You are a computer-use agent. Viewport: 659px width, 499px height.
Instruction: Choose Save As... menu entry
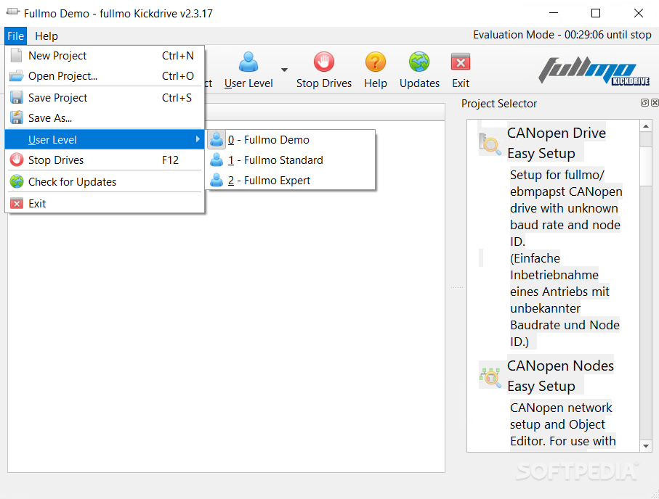(x=104, y=118)
